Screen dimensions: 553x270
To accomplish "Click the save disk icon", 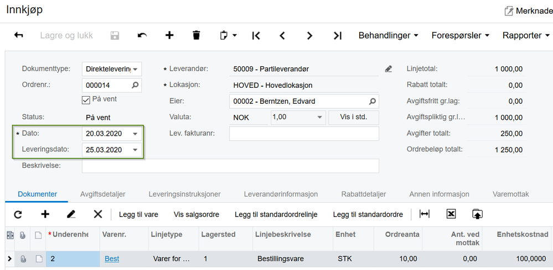I will (115, 35).
